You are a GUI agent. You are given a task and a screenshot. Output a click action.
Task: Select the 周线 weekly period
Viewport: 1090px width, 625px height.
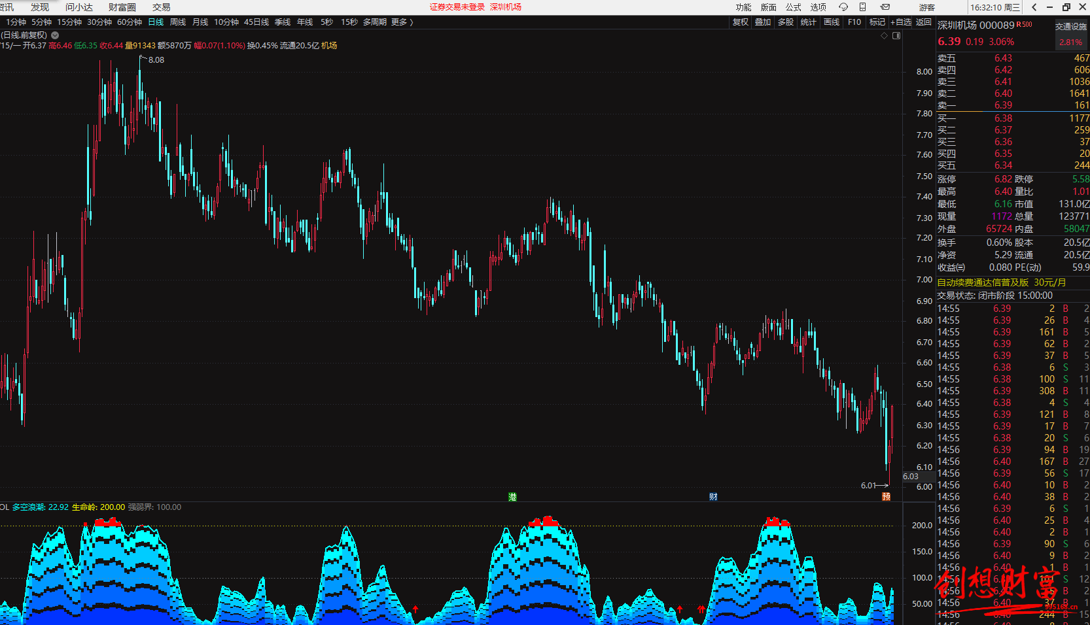pos(178,22)
